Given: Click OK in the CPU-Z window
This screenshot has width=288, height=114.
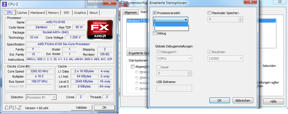Looking at the screenshot, I should pos(105,108).
